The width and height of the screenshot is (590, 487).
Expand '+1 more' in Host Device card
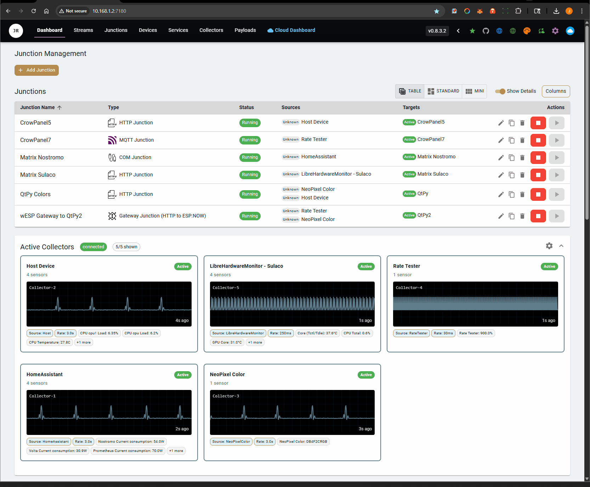coord(84,342)
